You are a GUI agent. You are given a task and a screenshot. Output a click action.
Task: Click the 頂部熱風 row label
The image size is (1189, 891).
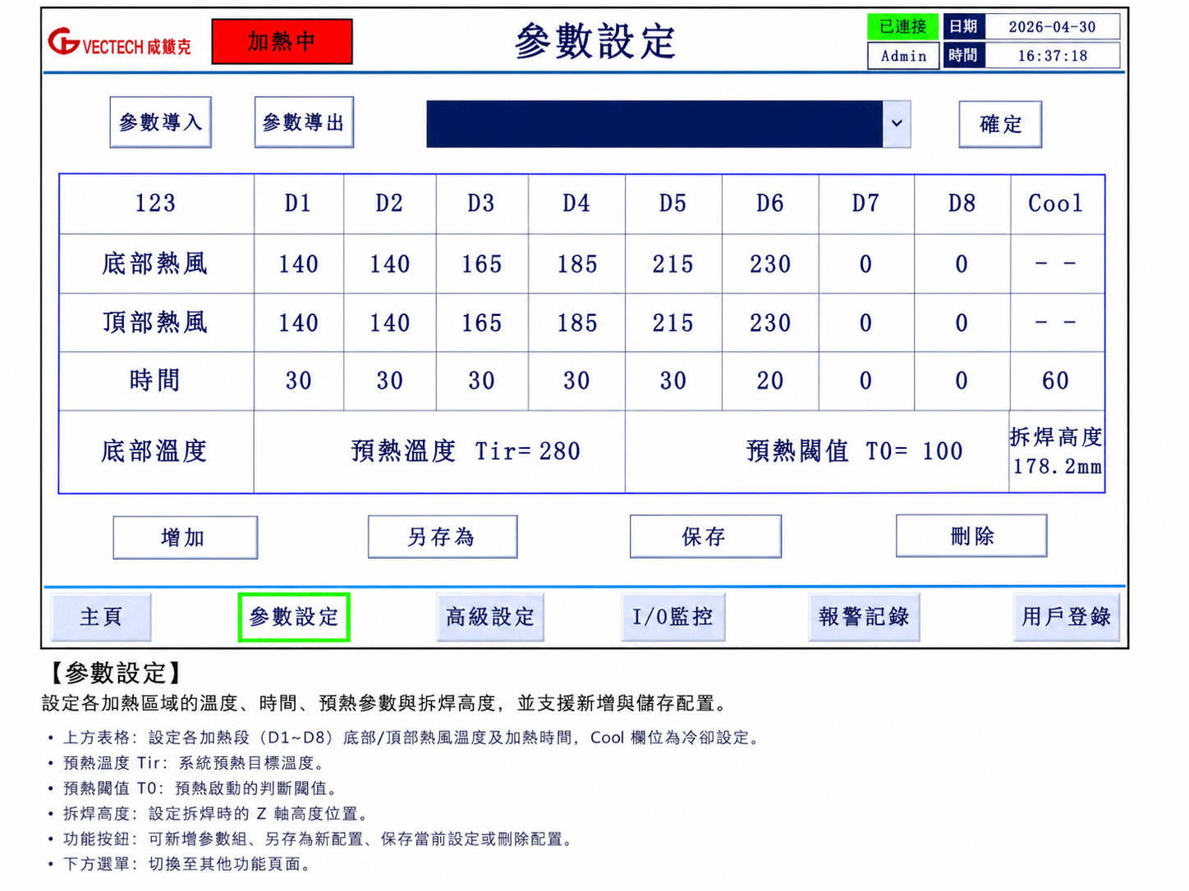pos(154,322)
